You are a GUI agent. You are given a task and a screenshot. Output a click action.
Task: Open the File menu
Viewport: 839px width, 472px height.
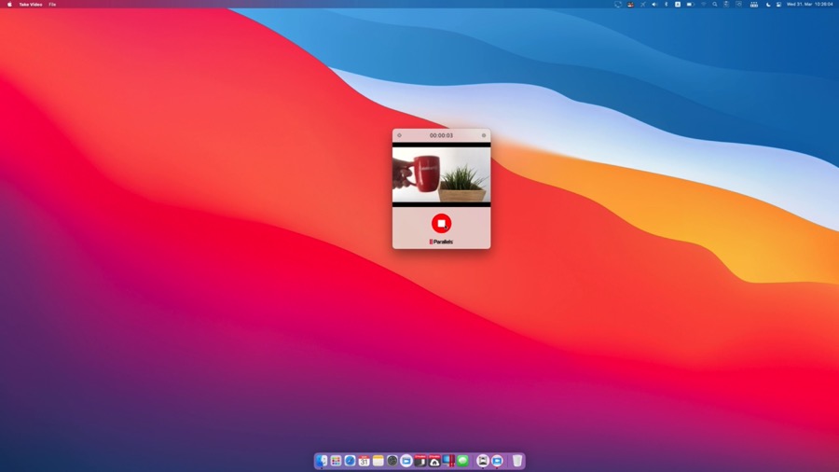[x=52, y=5]
